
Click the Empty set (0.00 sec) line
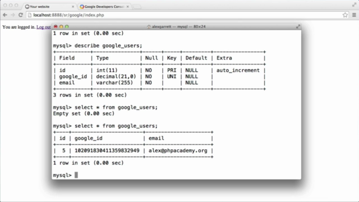tap(84, 113)
